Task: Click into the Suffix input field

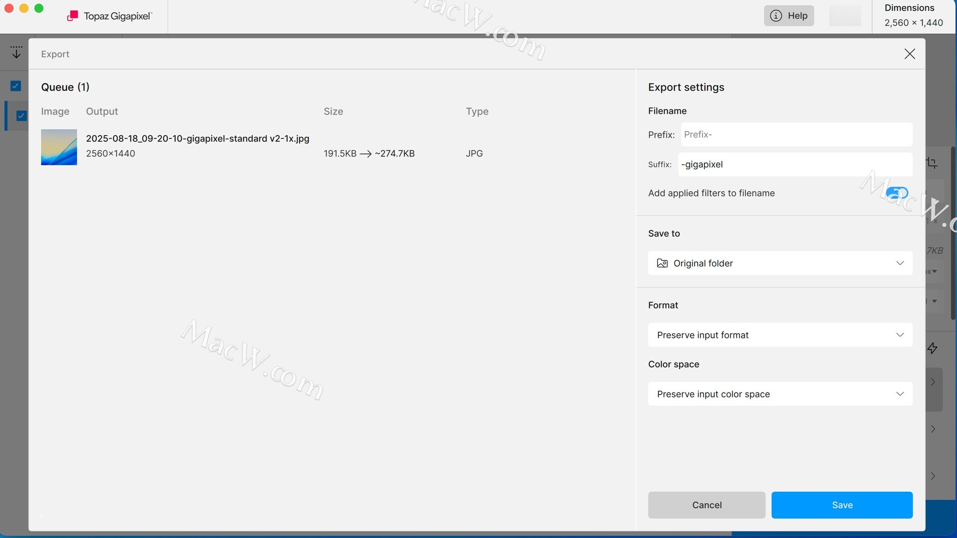Action: coord(795,164)
